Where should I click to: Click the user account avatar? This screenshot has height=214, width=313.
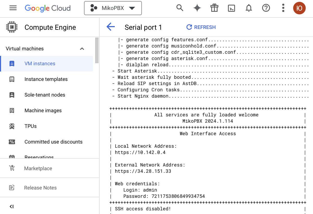pos(299,8)
